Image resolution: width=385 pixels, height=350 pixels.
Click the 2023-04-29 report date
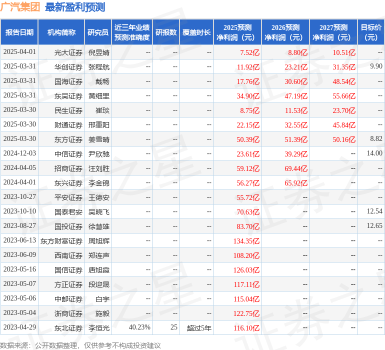click(x=19, y=327)
